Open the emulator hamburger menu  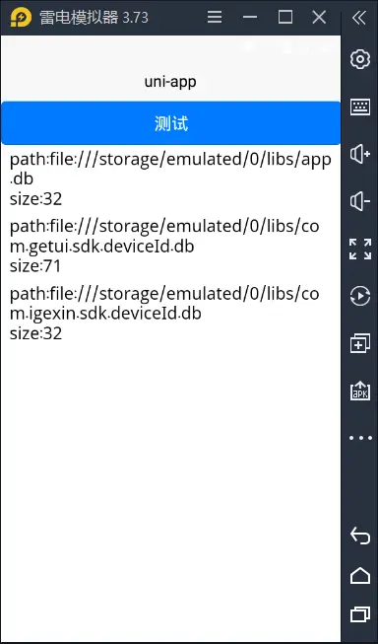215,17
